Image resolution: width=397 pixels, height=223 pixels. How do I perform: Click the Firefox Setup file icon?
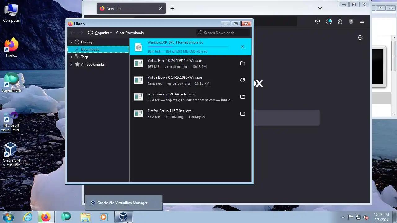(138, 114)
